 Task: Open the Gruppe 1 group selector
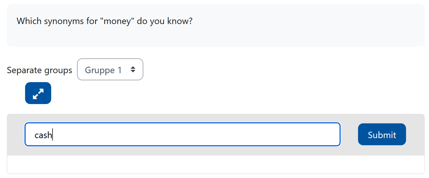point(110,70)
